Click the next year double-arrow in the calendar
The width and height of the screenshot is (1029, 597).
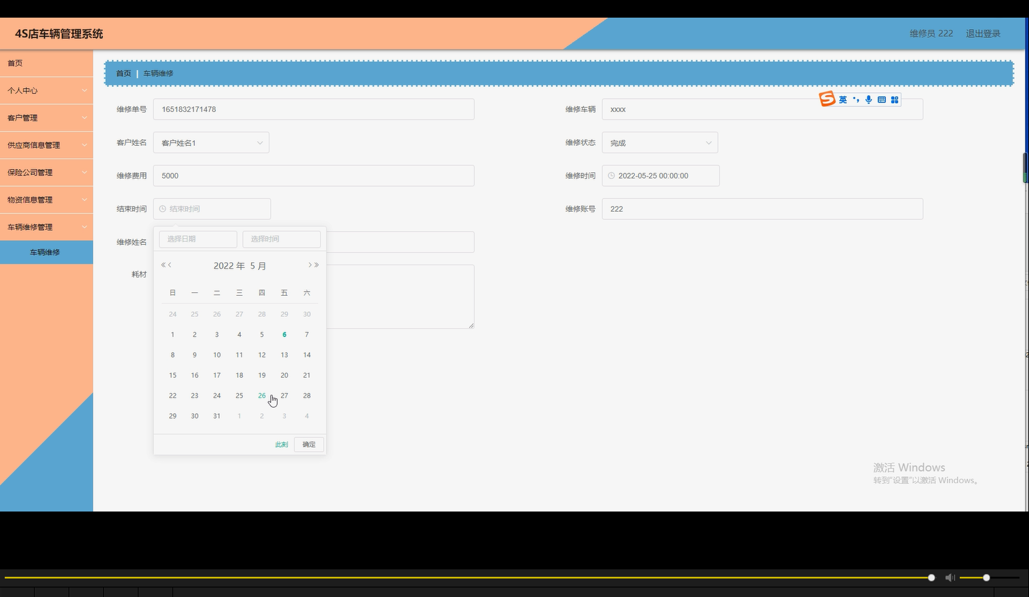[317, 265]
